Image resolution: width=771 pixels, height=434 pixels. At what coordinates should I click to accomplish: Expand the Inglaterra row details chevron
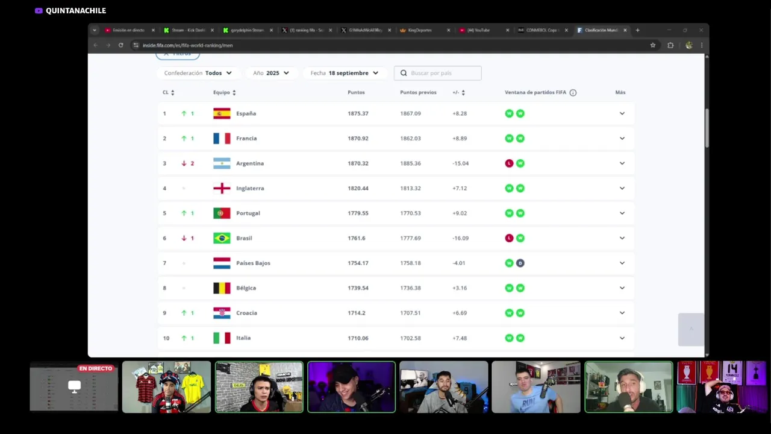(x=622, y=188)
